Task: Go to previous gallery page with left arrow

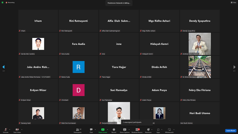Action: pyautogui.click(x=3, y=67)
